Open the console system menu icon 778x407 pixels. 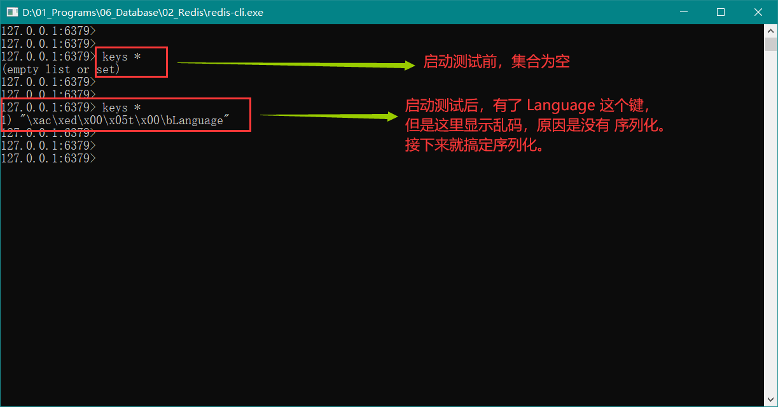click(x=11, y=12)
